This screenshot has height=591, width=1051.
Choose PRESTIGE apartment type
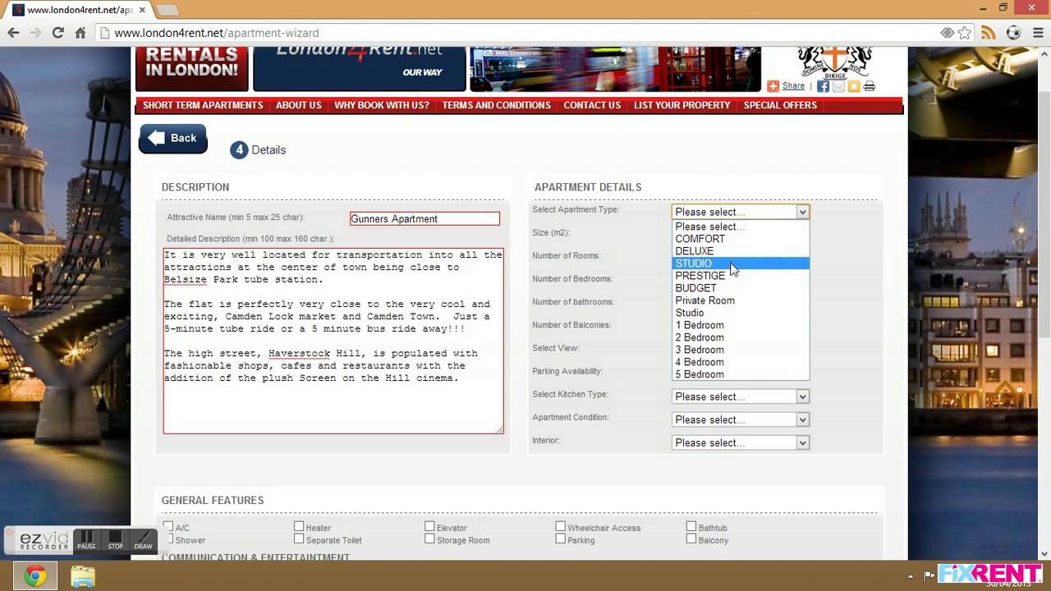point(741,276)
